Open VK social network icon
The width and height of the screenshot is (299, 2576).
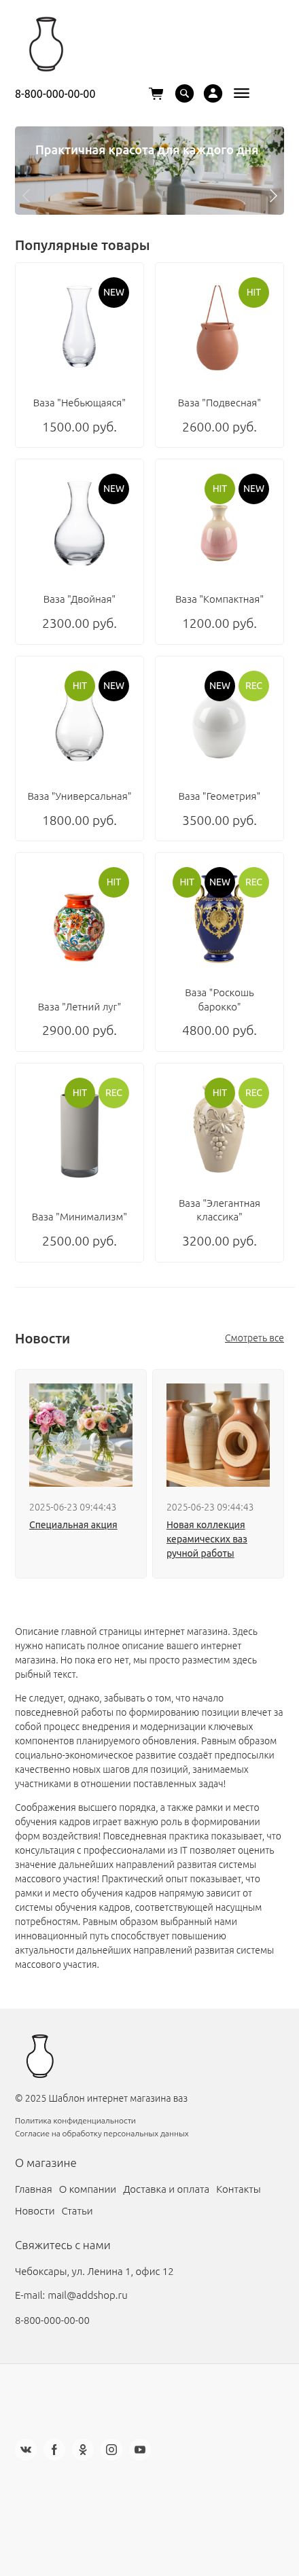[26, 2449]
